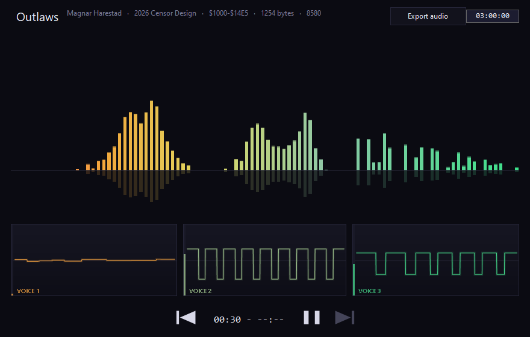Click the 8580 chip model text
This screenshot has height=337, width=530.
(314, 13)
